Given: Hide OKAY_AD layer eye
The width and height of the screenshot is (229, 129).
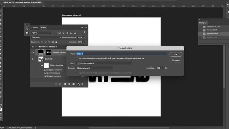Looking at the screenshot, I should pos(33,59).
